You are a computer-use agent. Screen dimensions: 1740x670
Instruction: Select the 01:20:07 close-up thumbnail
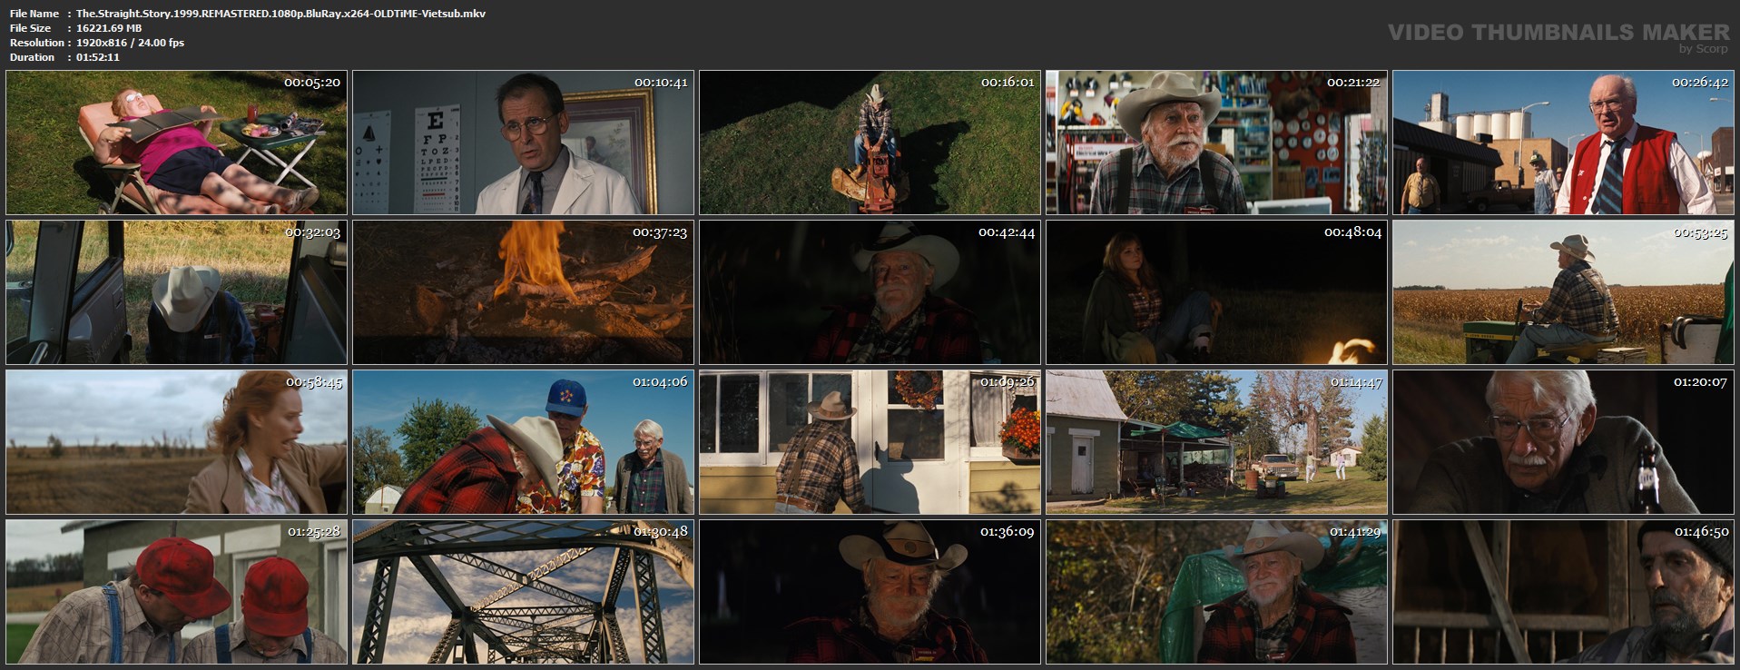pyautogui.click(x=1563, y=442)
